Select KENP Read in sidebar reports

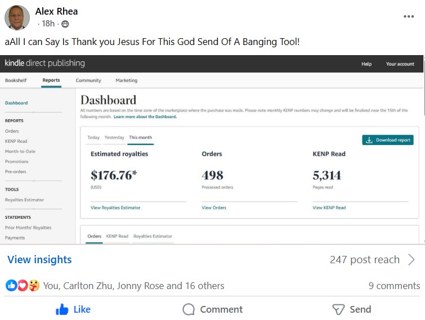pyautogui.click(x=16, y=141)
